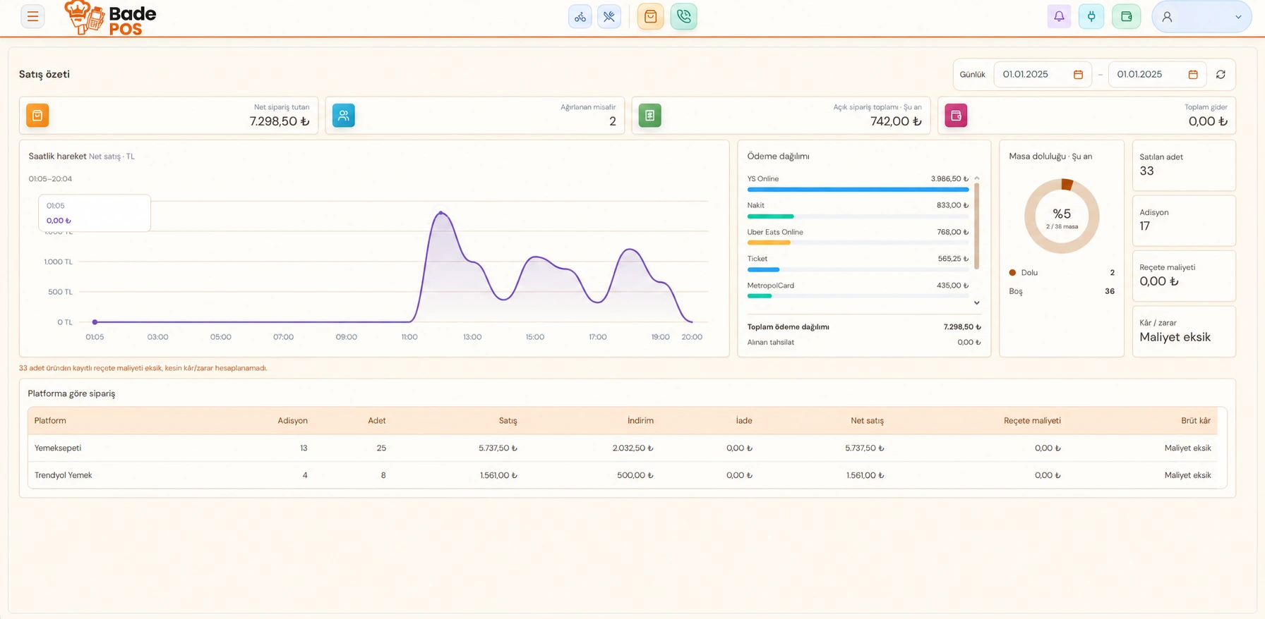Click the Toplam gider pink icon
Viewport: 1265px width, 619px height.
(957, 116)
